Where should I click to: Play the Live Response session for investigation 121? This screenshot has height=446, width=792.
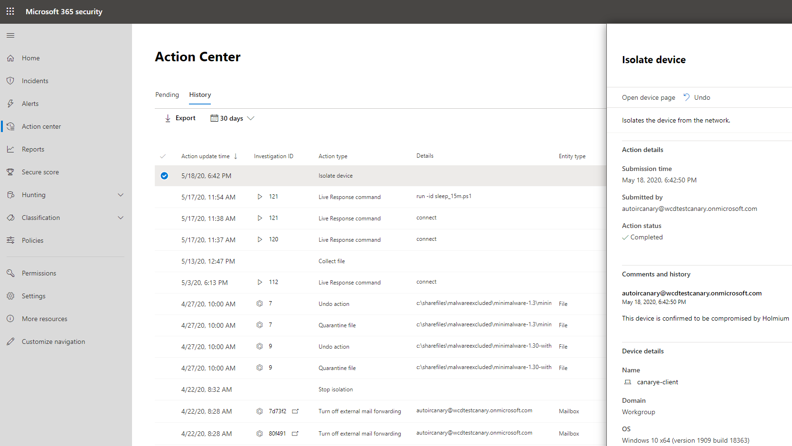(259, 197)
